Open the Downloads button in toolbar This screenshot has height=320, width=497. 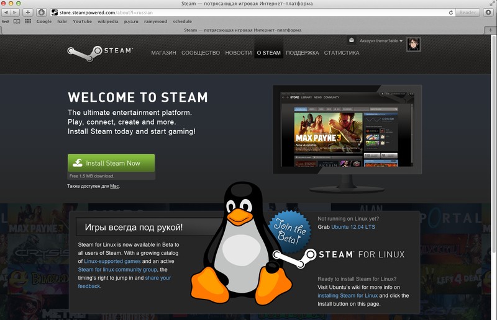point(488,12)
